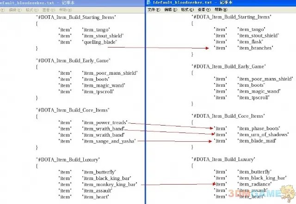The height and width of the screenshot is (204, 296).
Task: Place cursor on 'item_blade_mail' text
Action: [x=257, y=140]
